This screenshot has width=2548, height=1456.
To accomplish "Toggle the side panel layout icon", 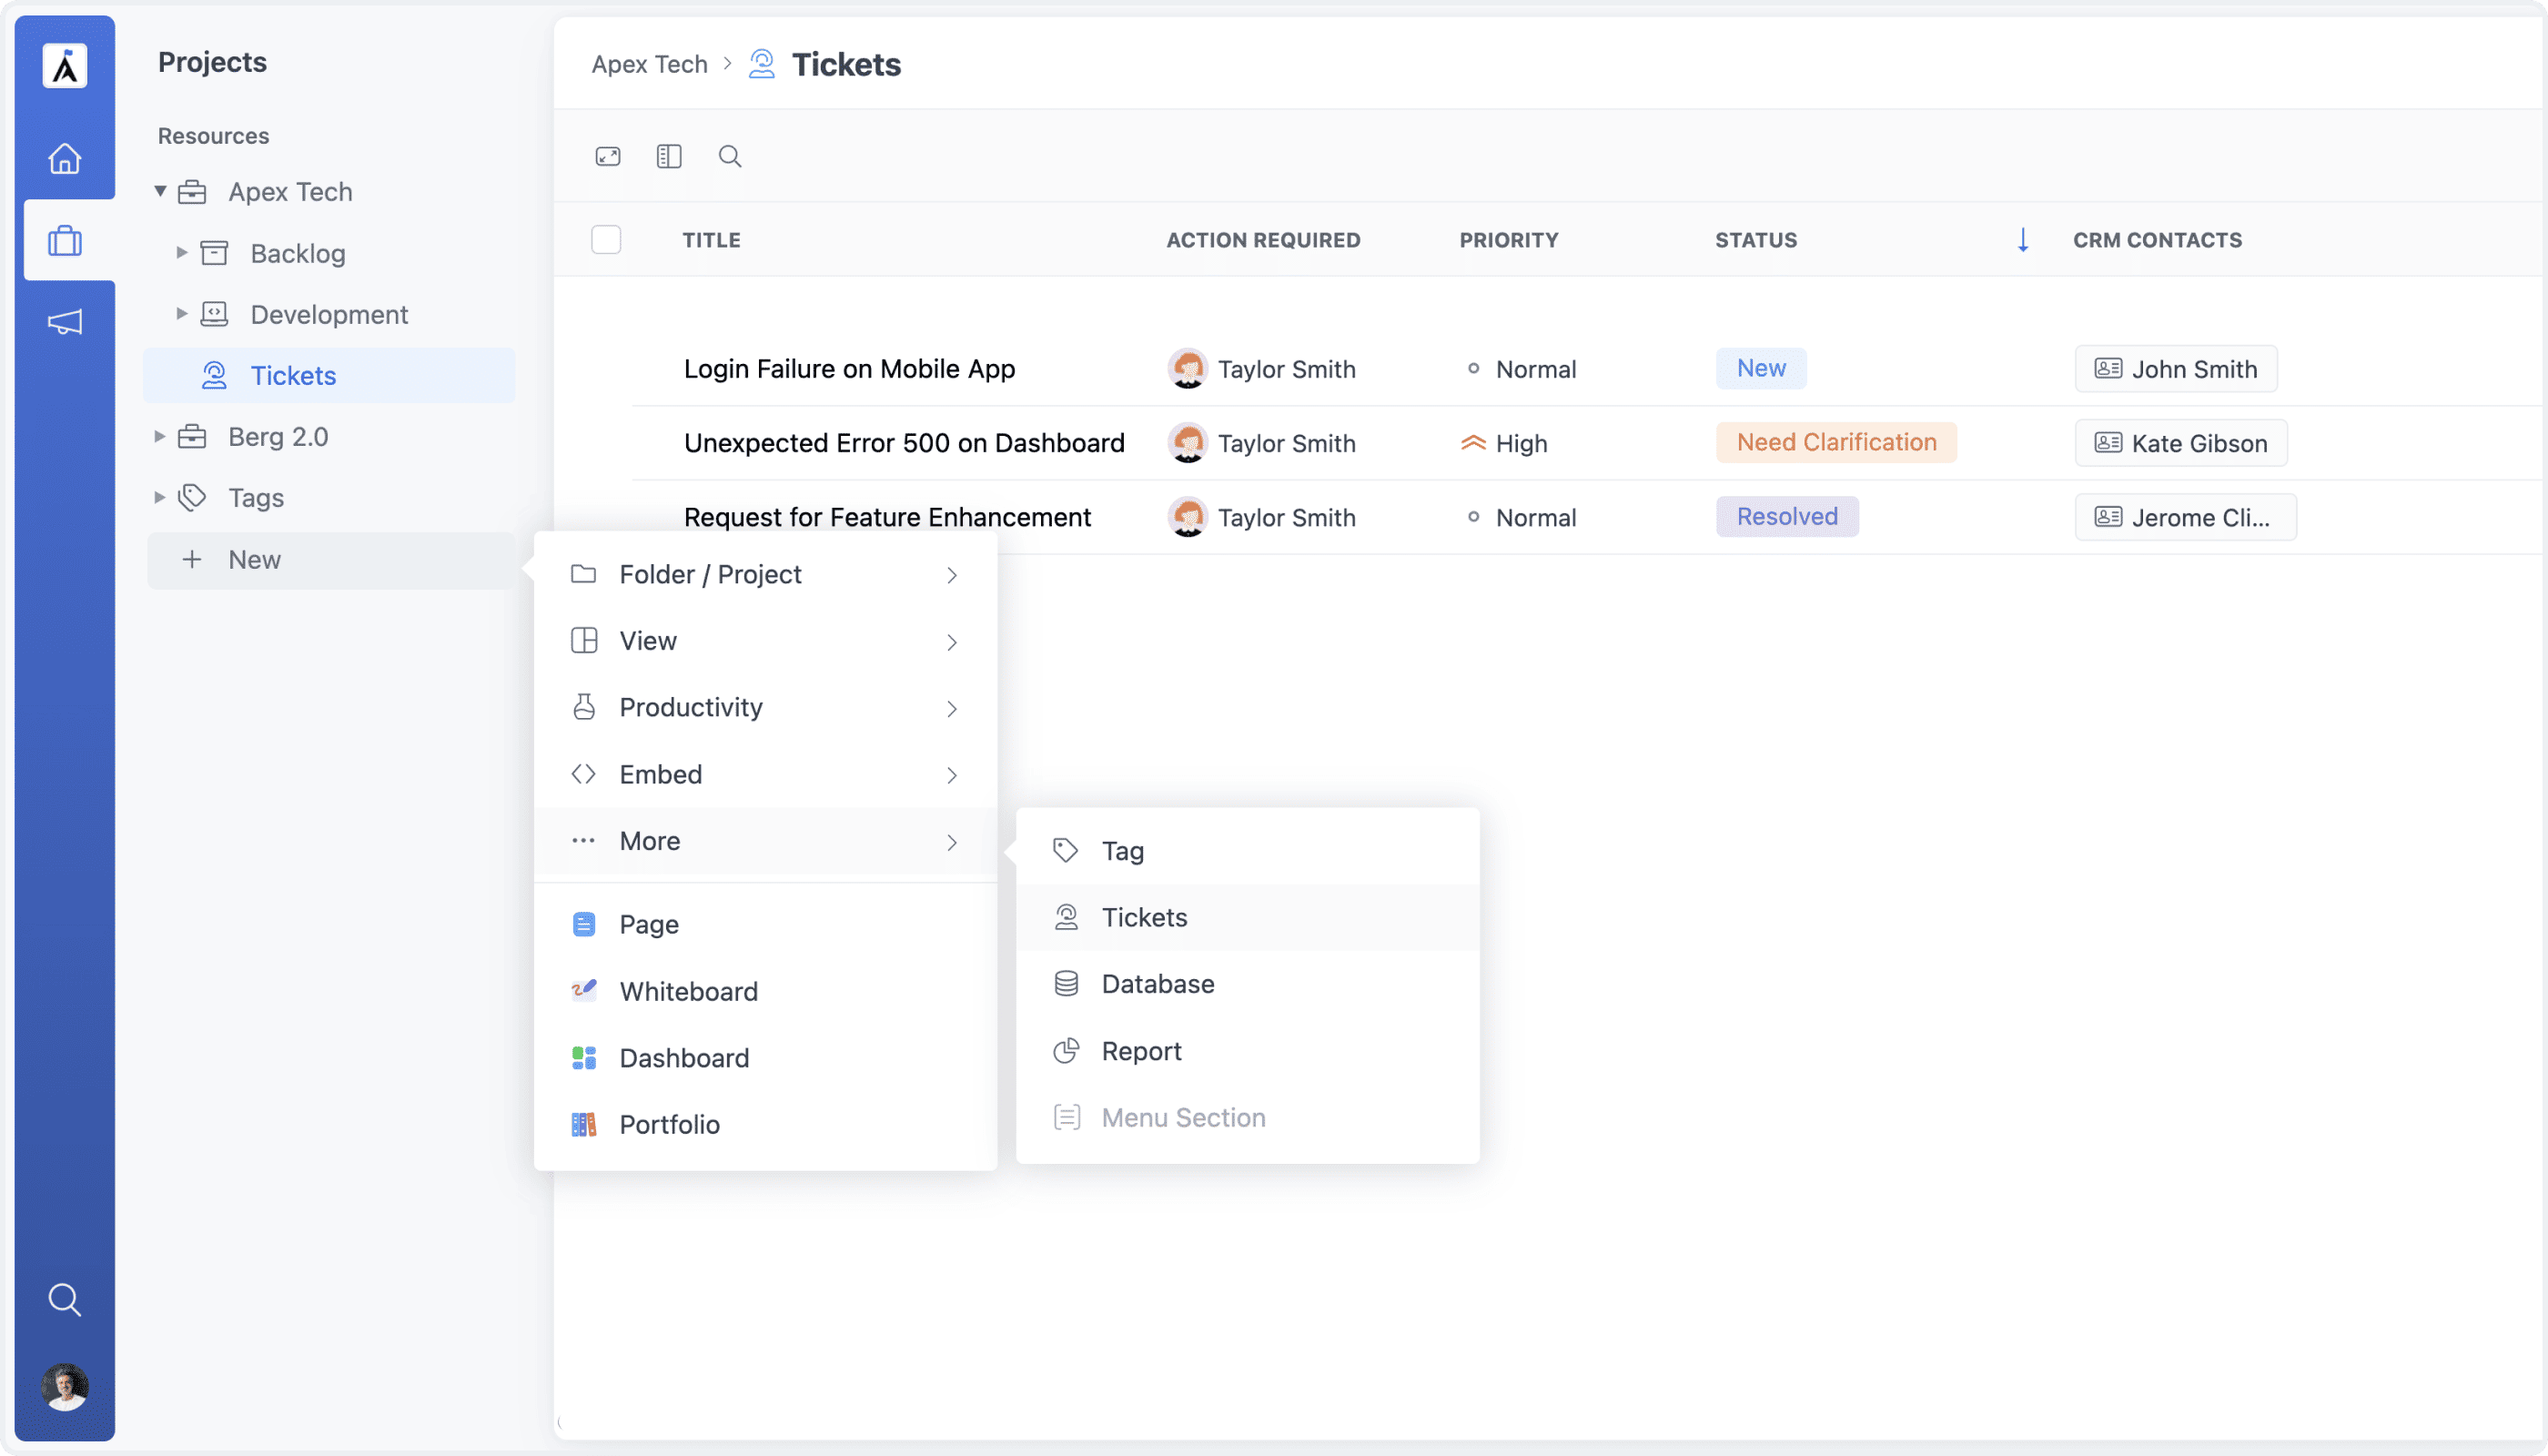I will [669, 156].
